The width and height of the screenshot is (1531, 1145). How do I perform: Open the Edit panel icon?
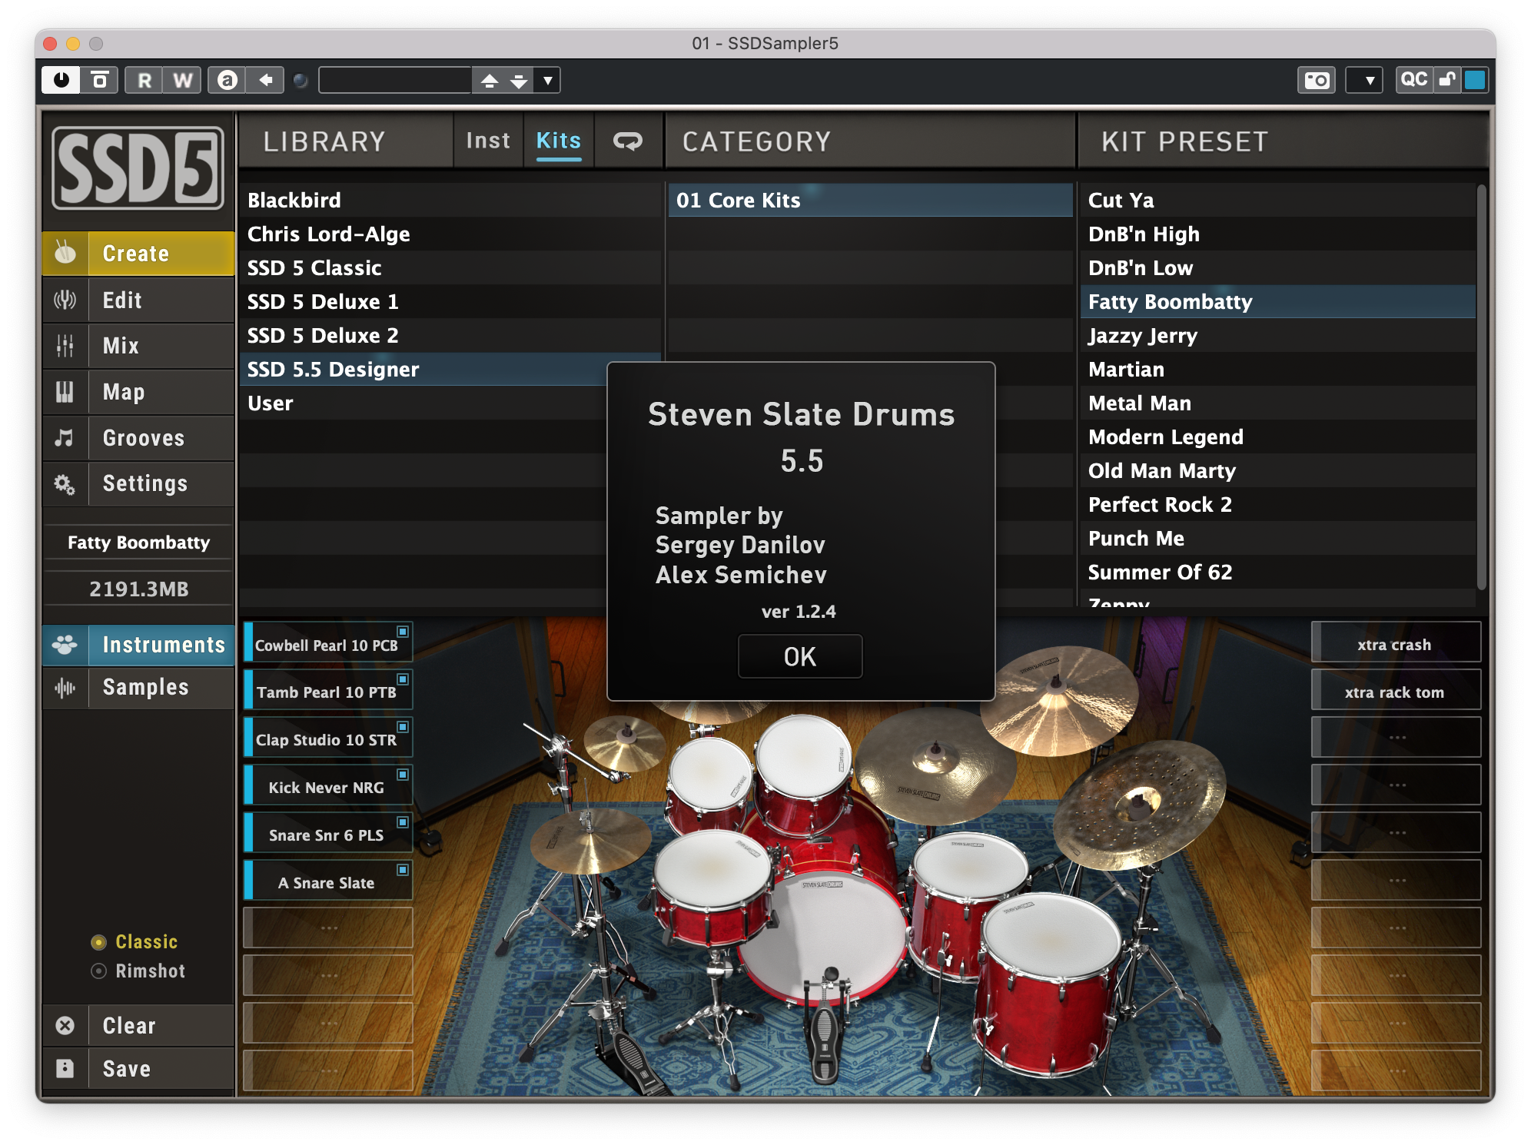coord(65,300)
